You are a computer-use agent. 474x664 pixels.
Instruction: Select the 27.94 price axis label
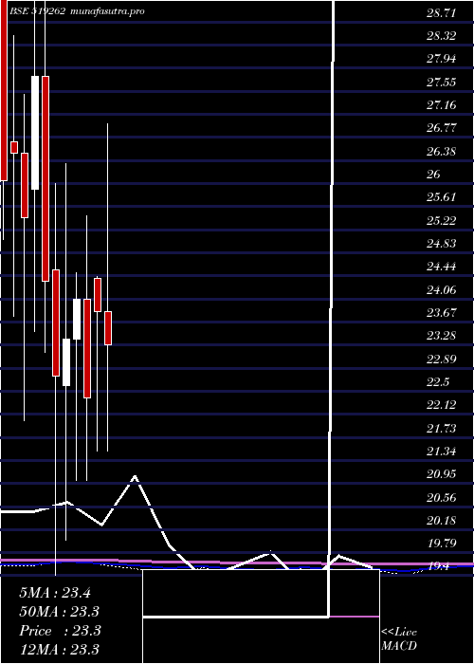tap(441, 59)
